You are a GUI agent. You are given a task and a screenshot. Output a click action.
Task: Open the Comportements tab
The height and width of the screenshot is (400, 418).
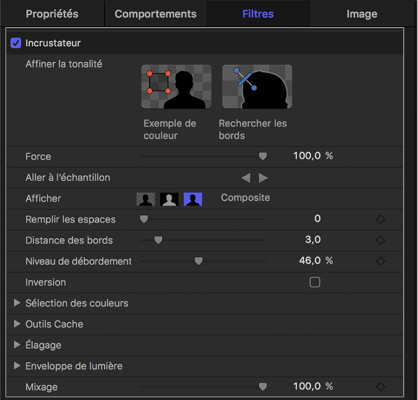pyautogui.click(x=155, y=14)
